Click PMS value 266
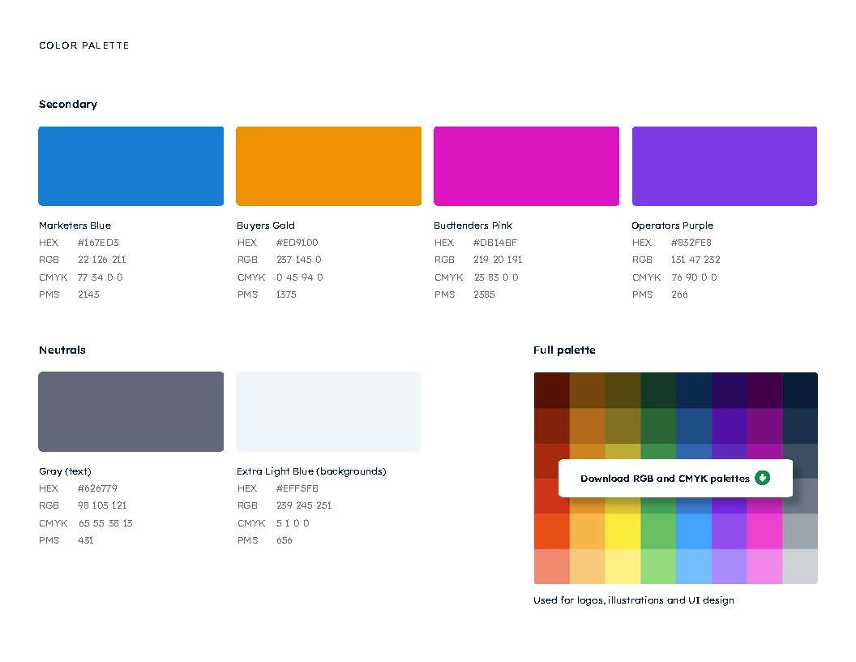The height and width of the screenshot is (662, 856). pyautogui.click(x=679, y=294)
